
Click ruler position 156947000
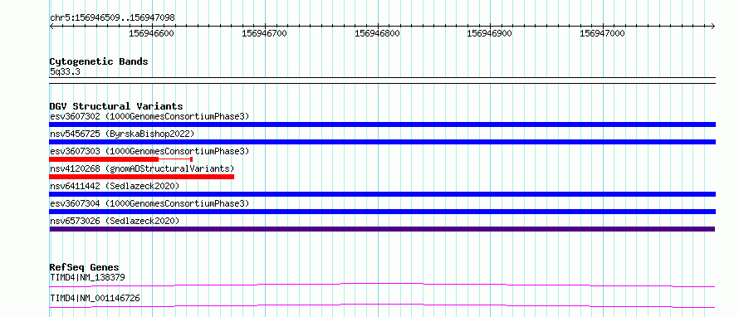pos(602,33)
